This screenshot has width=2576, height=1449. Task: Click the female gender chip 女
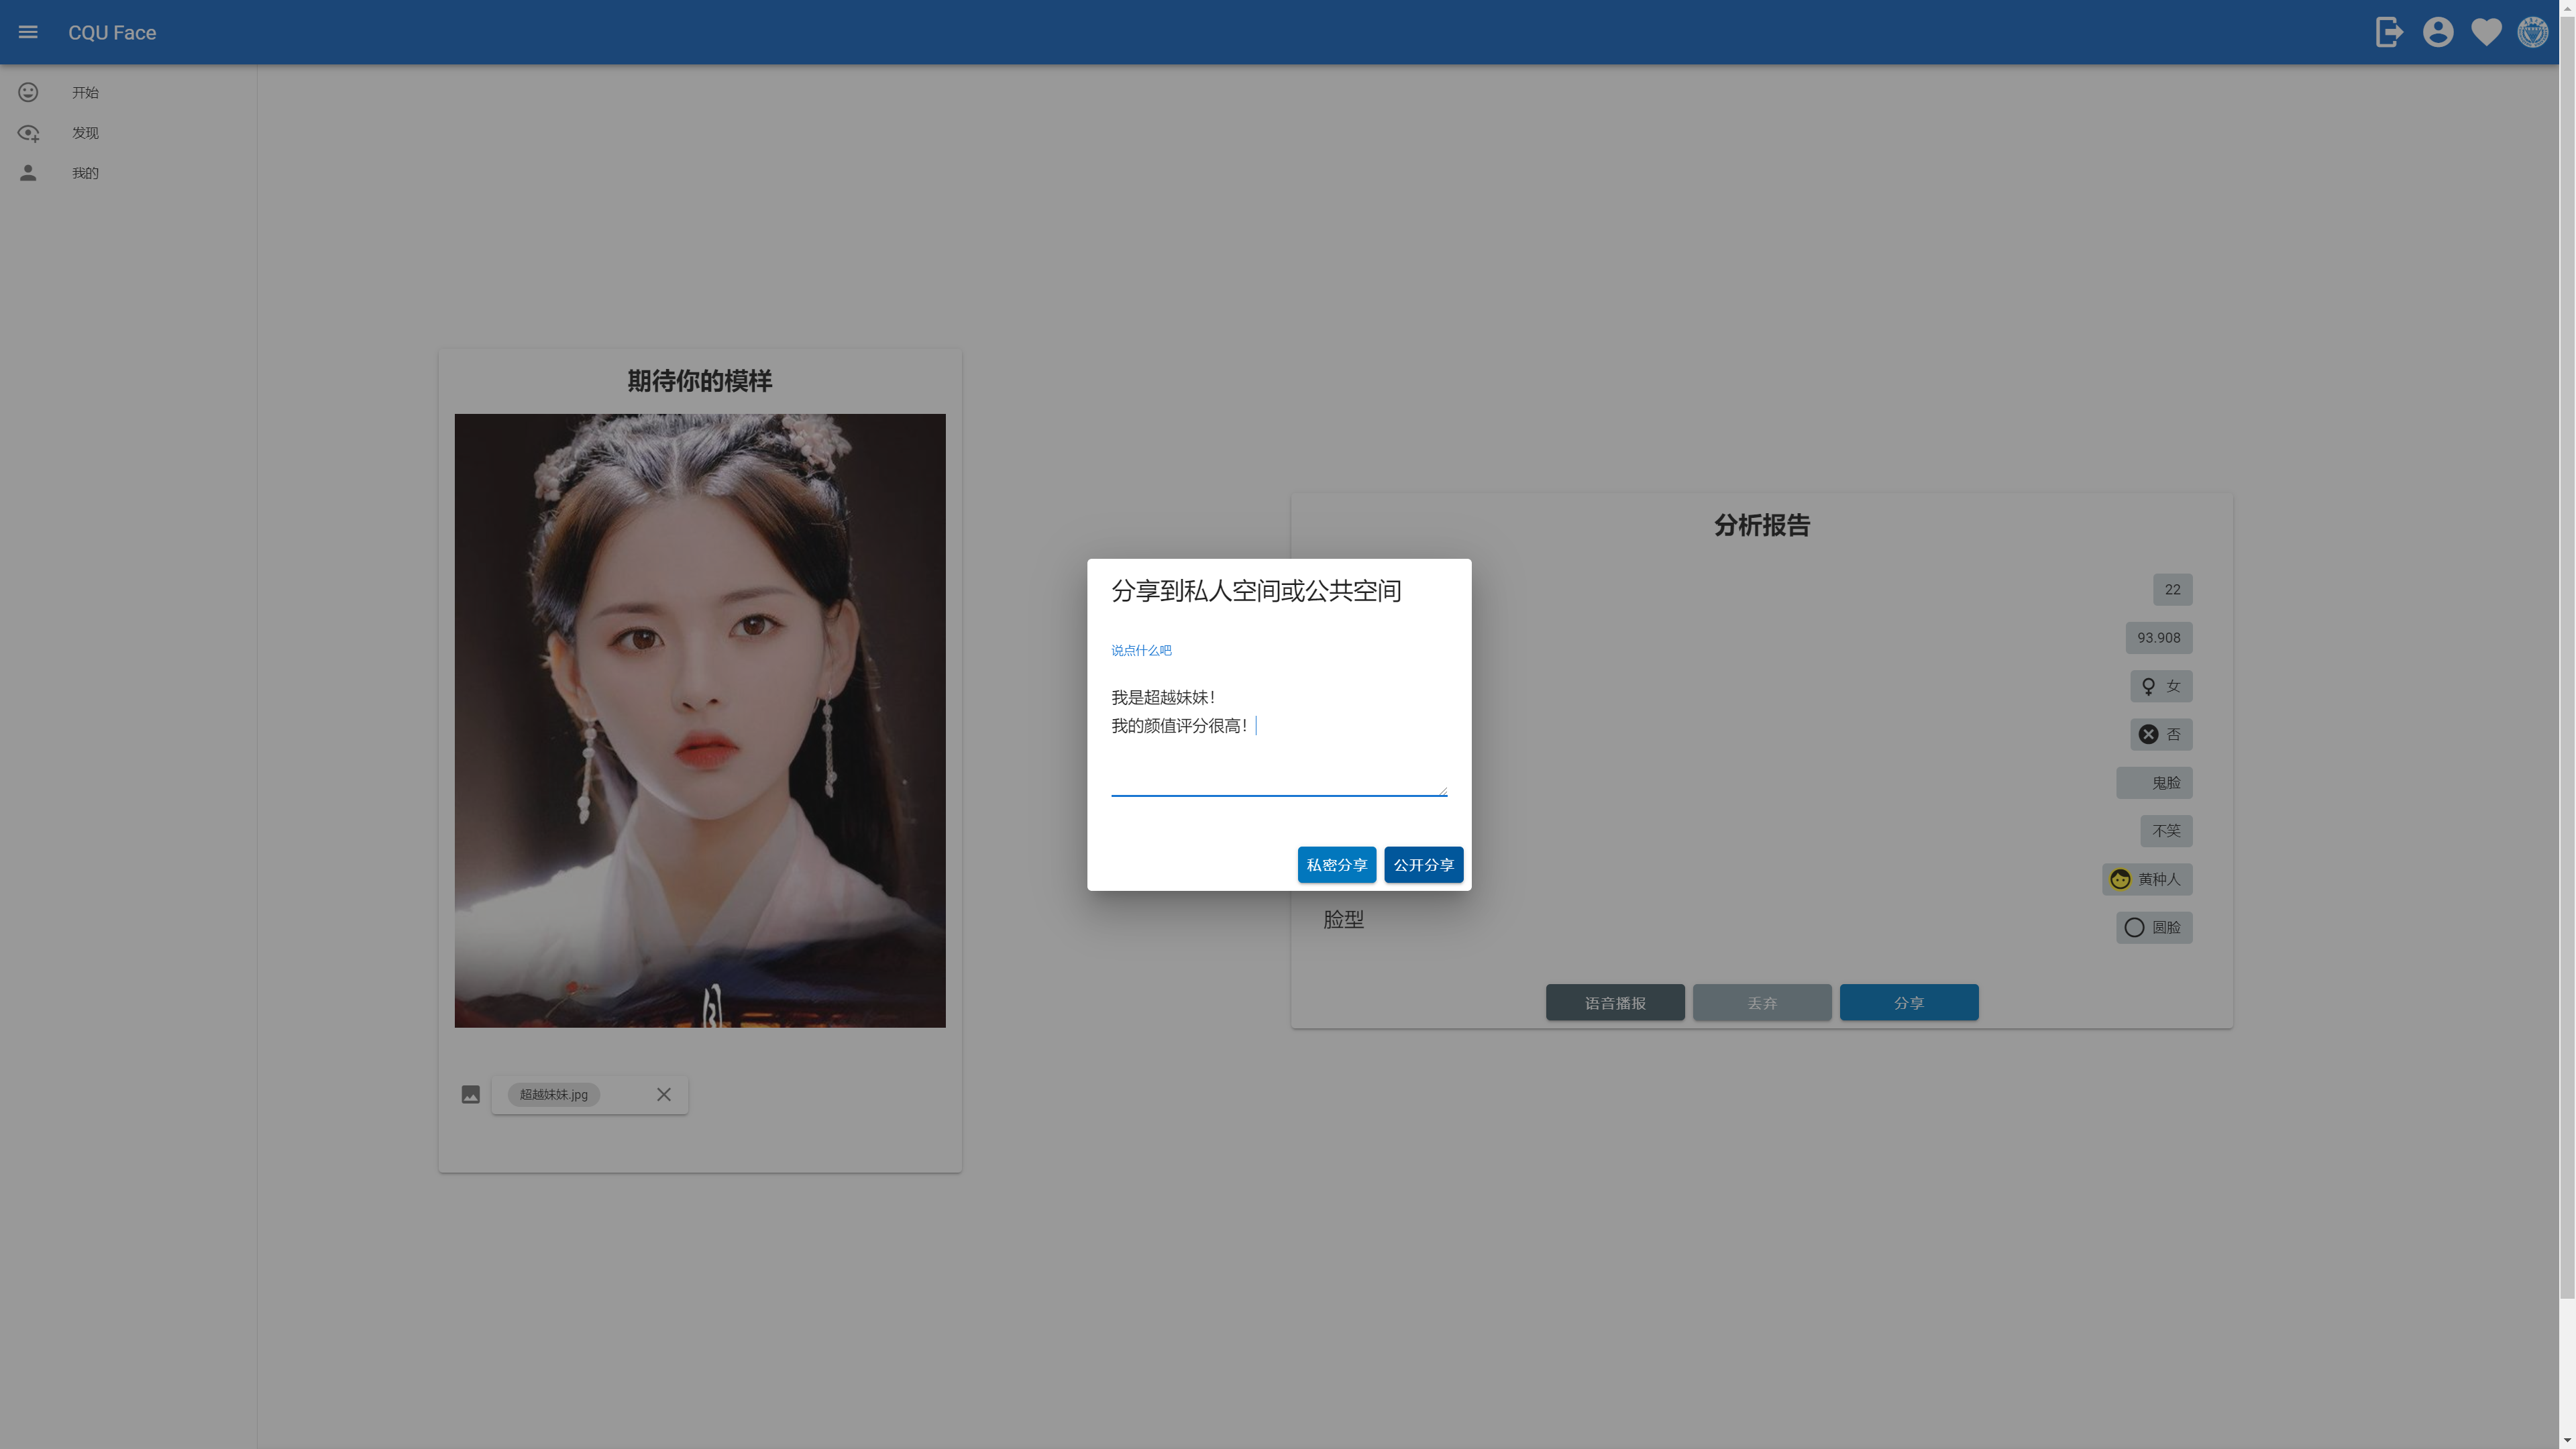[x=2161, y=686]
